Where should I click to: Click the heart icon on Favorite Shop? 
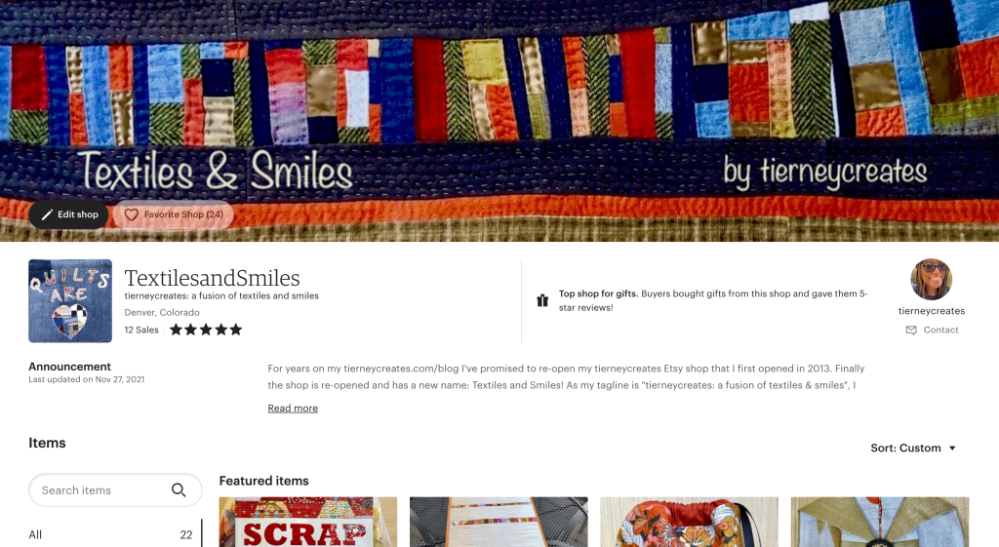tap(132, 215)
